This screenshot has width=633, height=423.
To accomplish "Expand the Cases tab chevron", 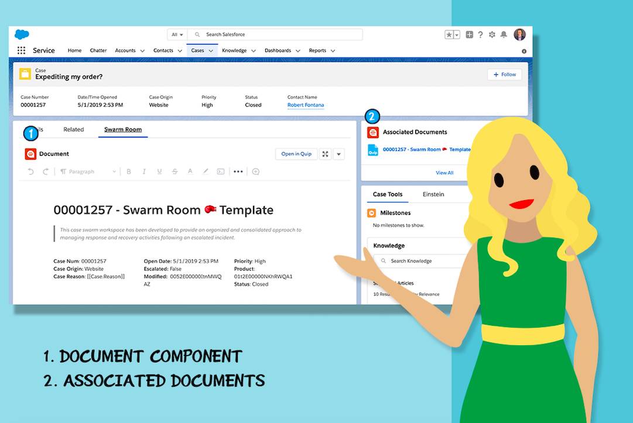I will pos(211,51).
